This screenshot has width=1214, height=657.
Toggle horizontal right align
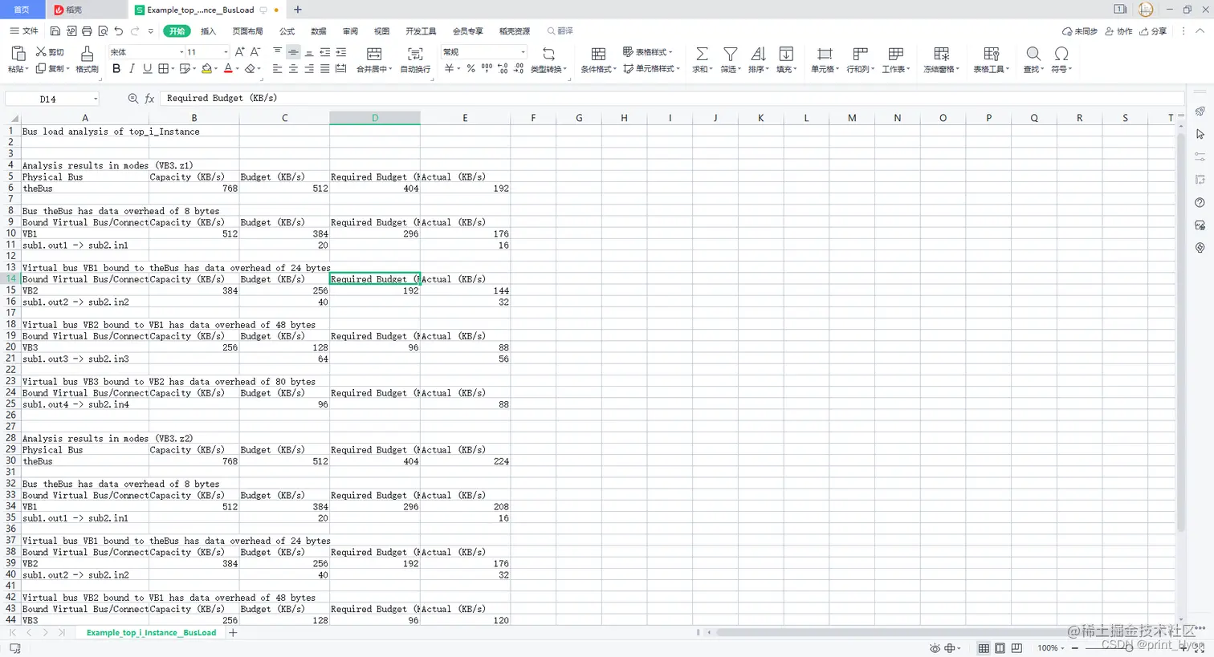(x=309, y=69)
